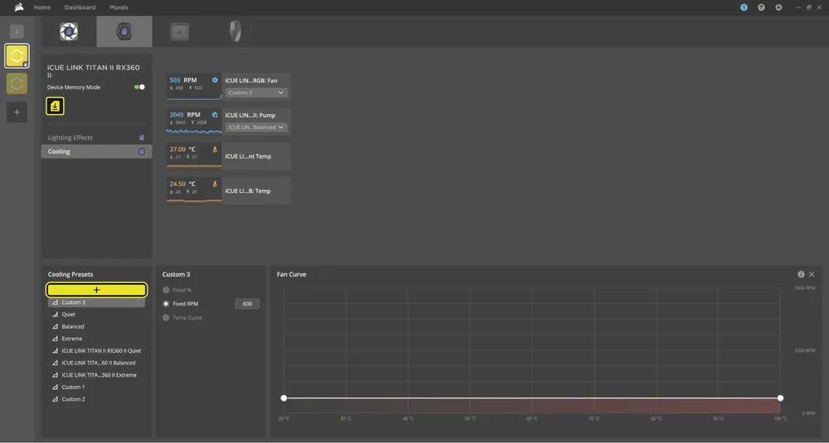Image resolution: width=829 pixels, height=443 pixels.
Task: Click the pump sensor gear icon
Action: (x=215, y=114)
